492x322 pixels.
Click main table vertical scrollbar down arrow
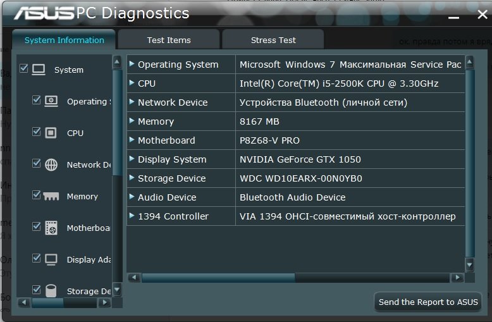pyautogui.click(x=469, y=265)
